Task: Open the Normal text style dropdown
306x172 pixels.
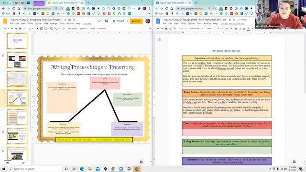Action: (x=196, y=29)
